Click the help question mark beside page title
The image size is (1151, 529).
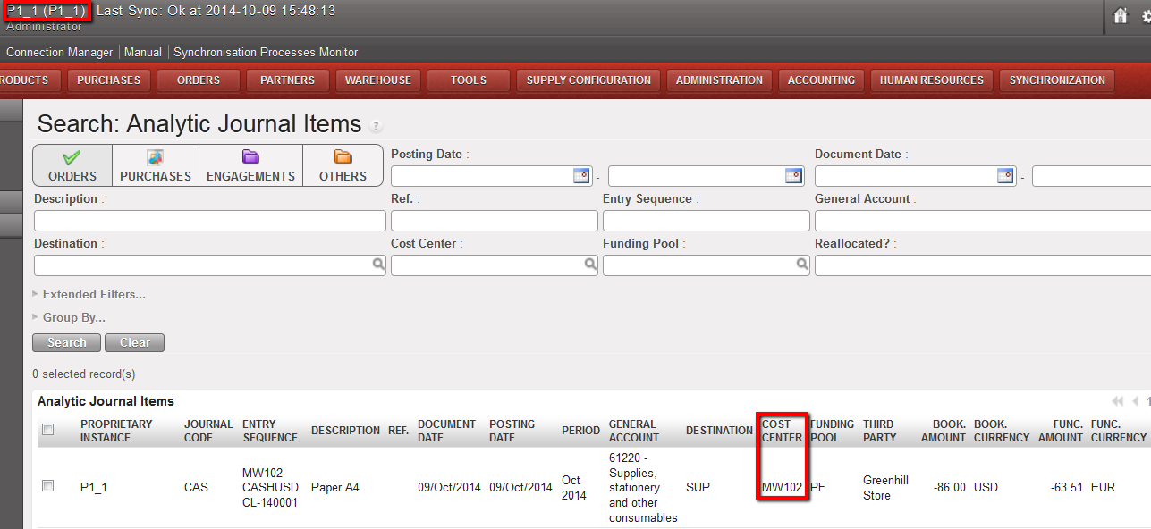point(376,126)
